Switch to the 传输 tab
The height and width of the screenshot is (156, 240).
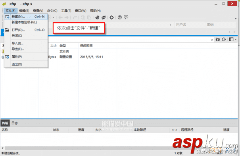[5, 123]
